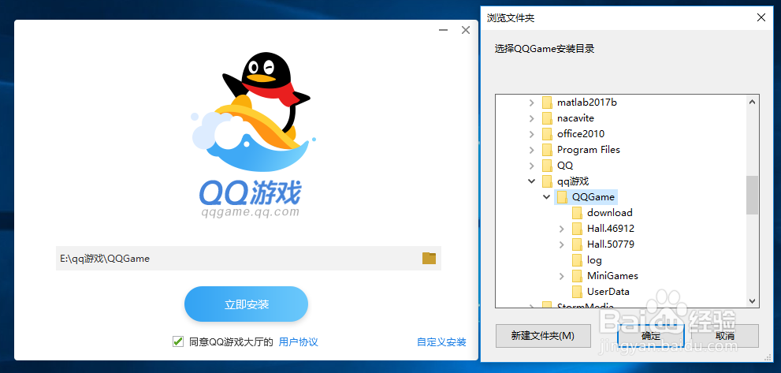The image size is (781, 373).
Task: Expand the nacavite tree node
Action: 532,118
